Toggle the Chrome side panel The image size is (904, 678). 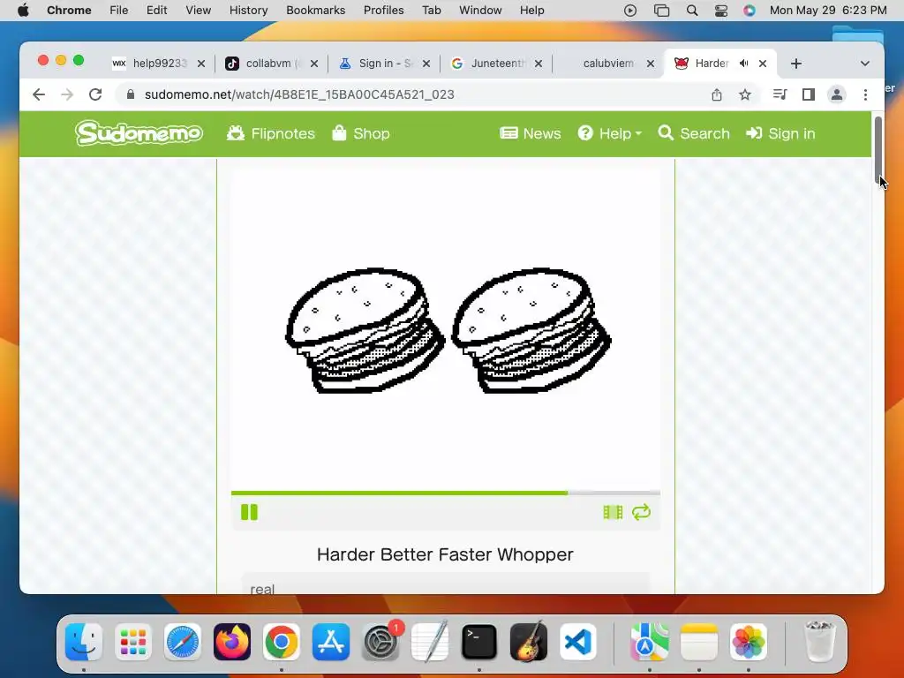[809, 94]
